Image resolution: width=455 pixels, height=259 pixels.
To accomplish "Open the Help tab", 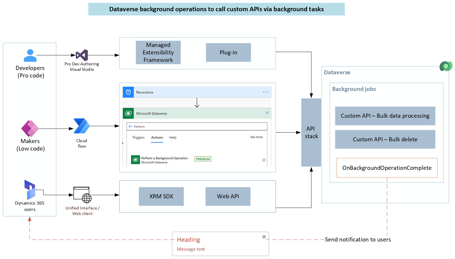I will [173, 138].
